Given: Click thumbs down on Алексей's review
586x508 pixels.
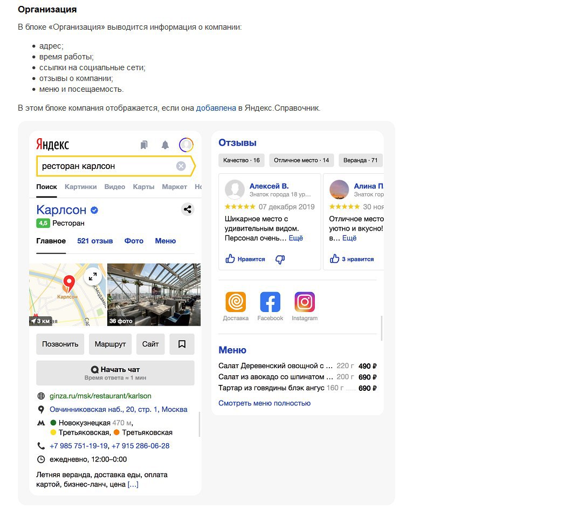Looking at the screenshot, I should pos(280,259).
